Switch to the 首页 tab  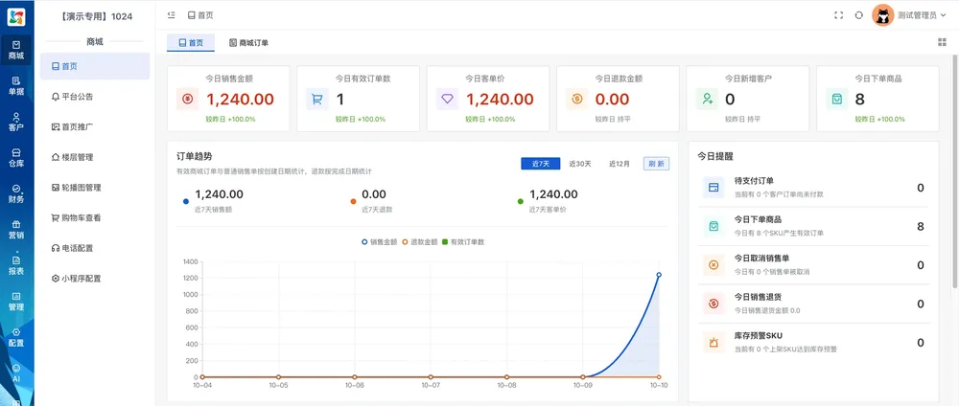[191, 43]
